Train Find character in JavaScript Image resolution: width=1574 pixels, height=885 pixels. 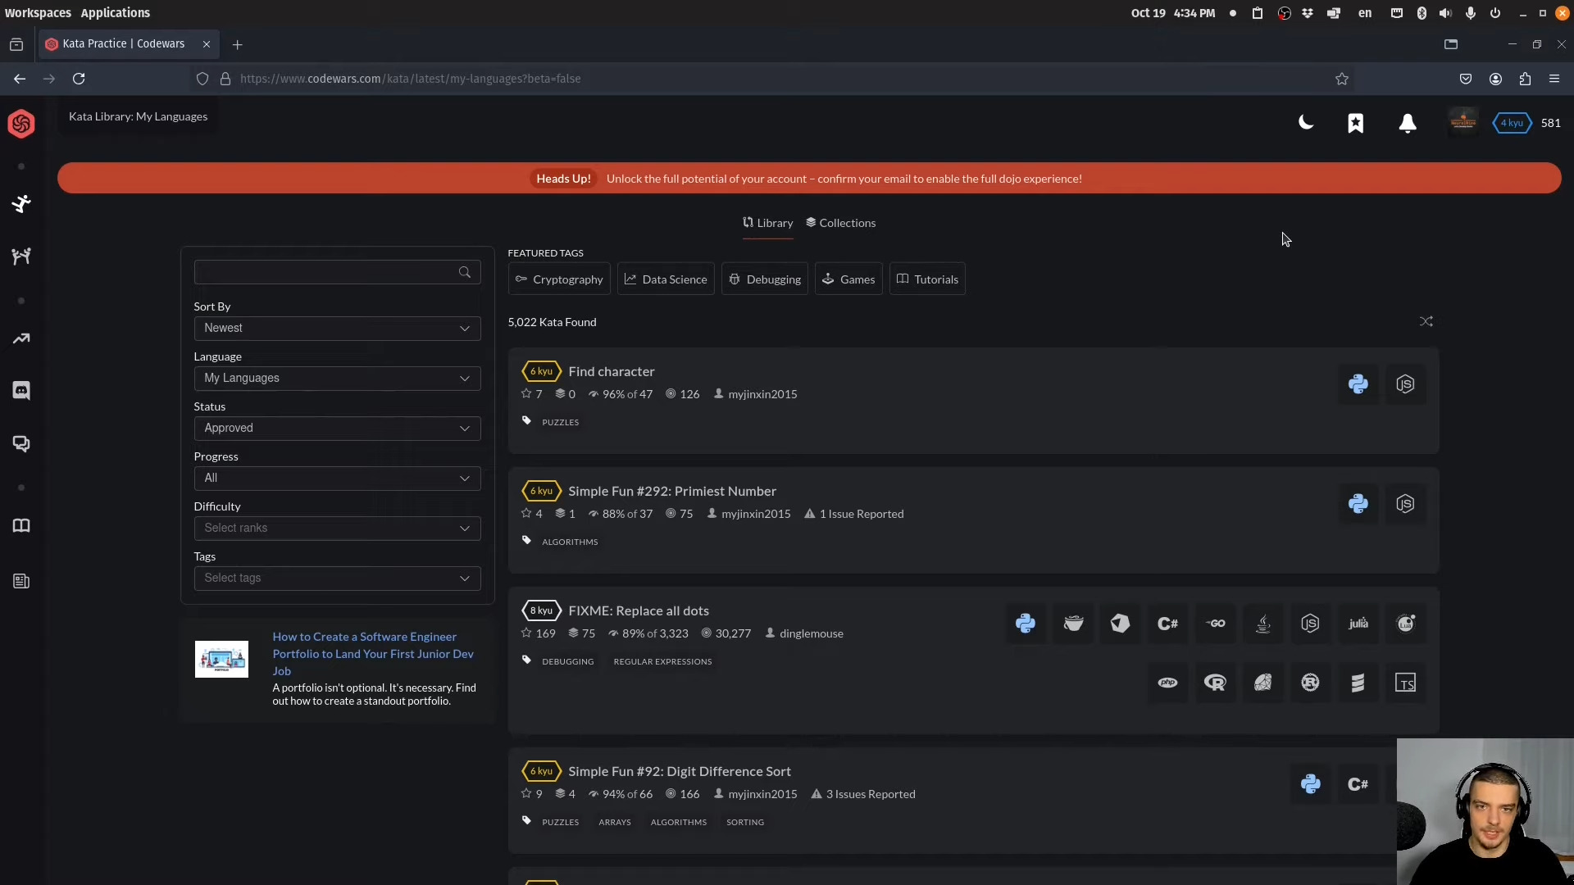coord(1406,384)
